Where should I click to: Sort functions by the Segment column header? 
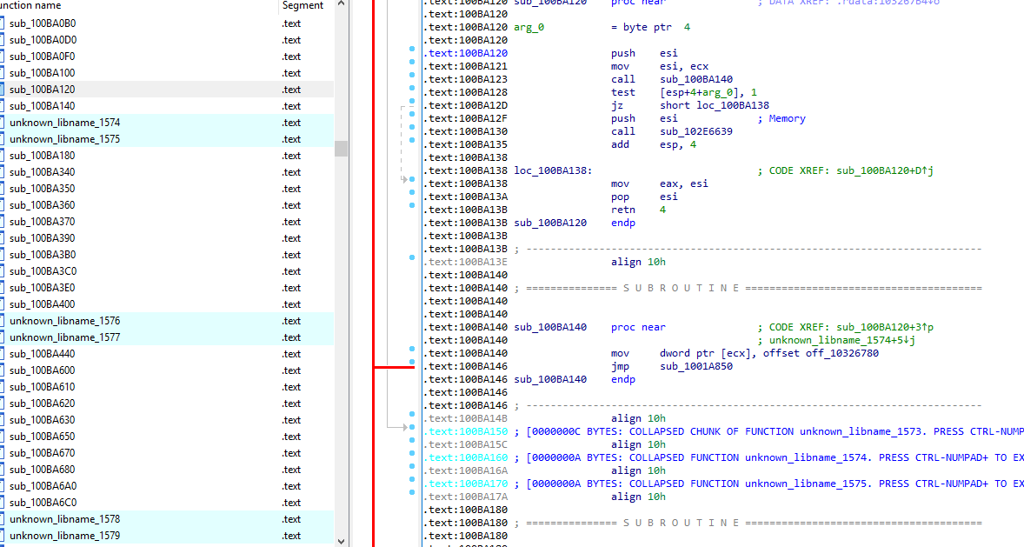[x=303, y=6]
